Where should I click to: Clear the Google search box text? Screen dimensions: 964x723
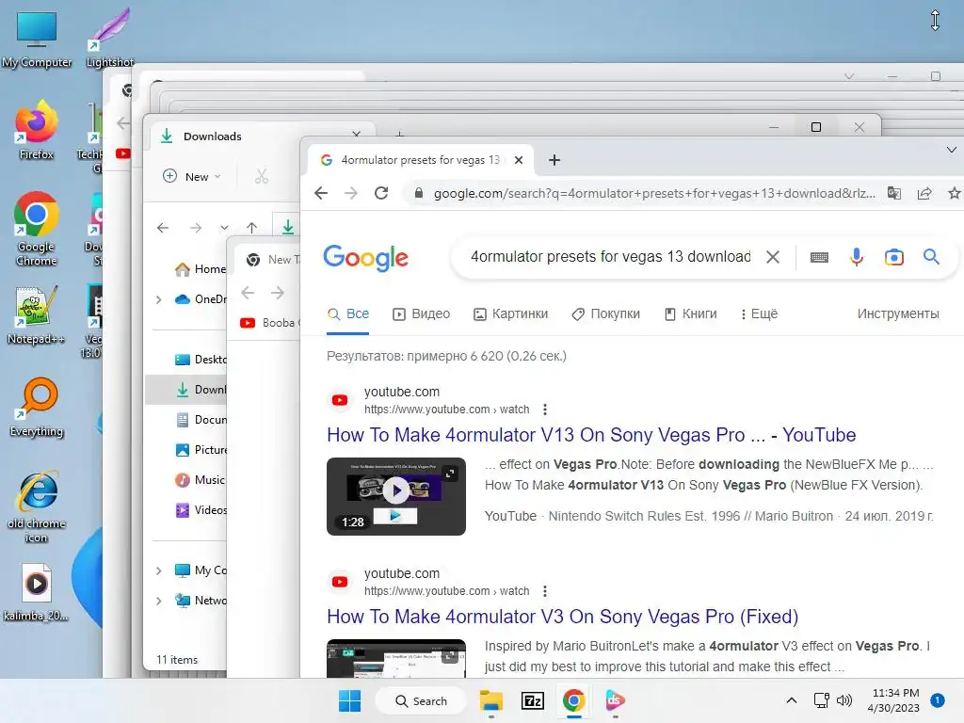[773, 257]
